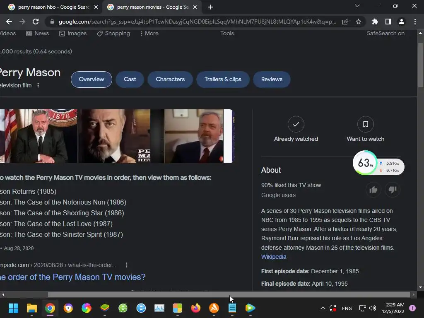The image size is (424, 318).
Task: Open Chrome from the taskbar
Action: [x=50, y=308]
